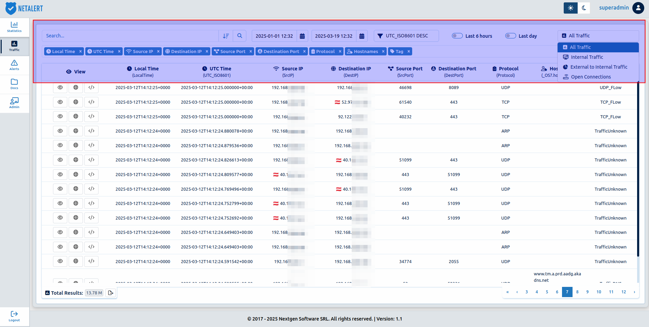Screen dimensions: 649x327
Task: Open the Statistics sidebar section
Action: [14, 27]
